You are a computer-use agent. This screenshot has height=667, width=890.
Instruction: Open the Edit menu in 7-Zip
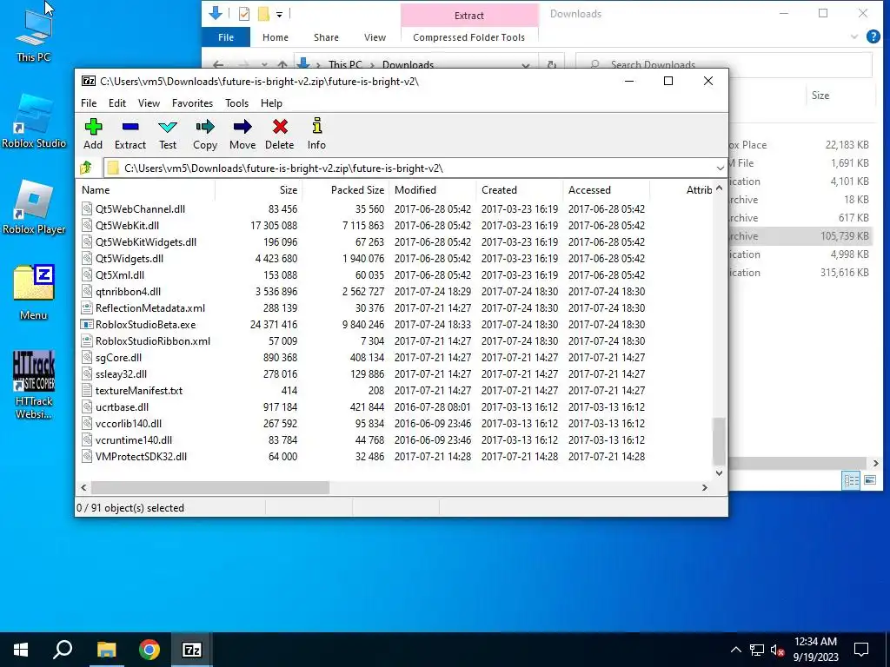117,103
